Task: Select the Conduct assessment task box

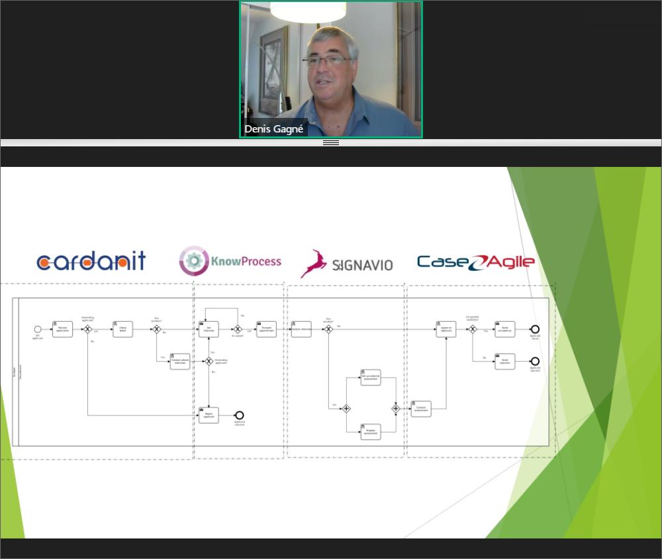Action: click(x=421, y=409)
